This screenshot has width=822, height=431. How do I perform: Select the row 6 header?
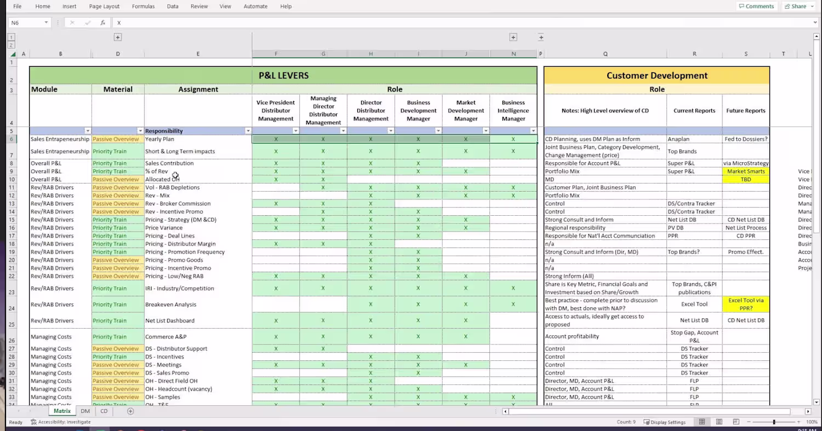click(x=12, y=139)
